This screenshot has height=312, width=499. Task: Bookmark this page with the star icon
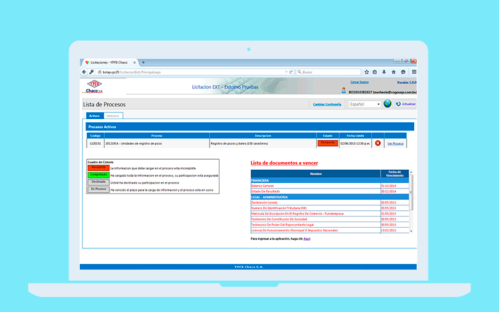[367, 72]
